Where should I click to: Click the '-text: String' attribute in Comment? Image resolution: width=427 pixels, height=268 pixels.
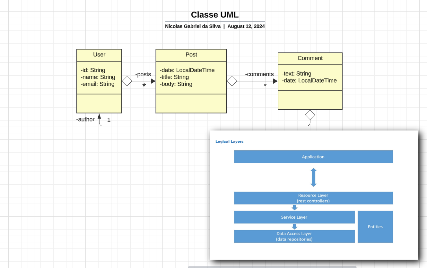click(x=297, y=74)
